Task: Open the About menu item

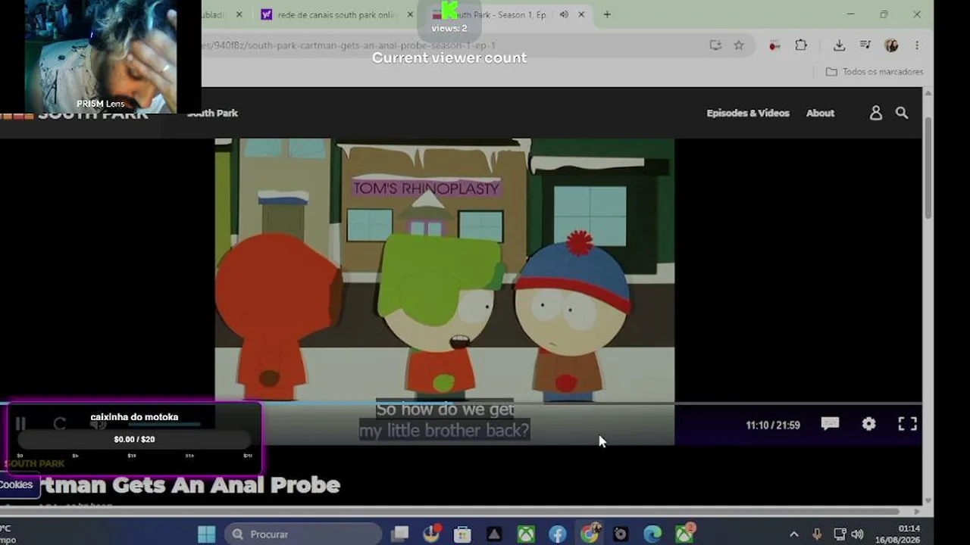Action: point(820,113)
